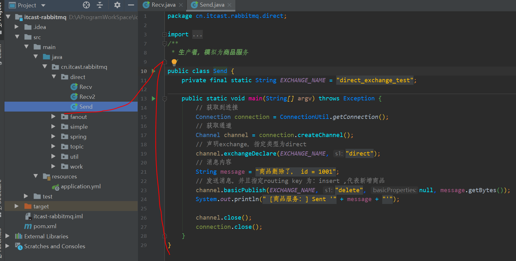516x261 pixels.
Task: Click the yellow intention lightbulb
Action: point(174,62)
